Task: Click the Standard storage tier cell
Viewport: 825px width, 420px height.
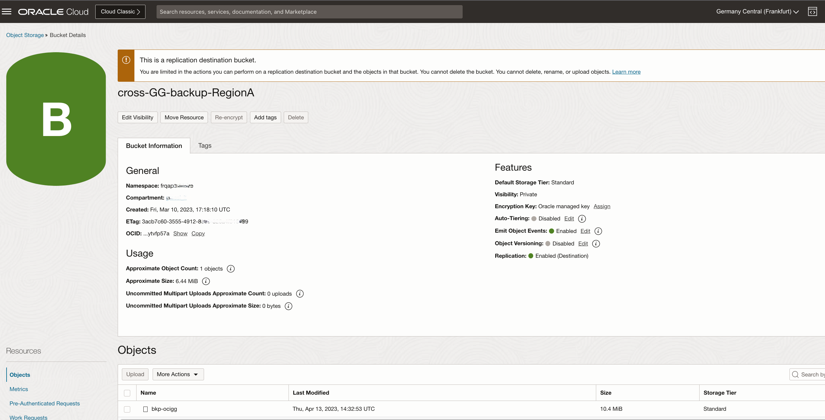Action: click(714, 409)
